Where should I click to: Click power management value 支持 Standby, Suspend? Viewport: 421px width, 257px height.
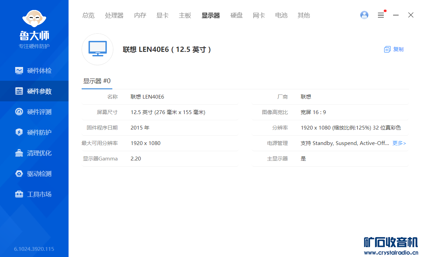[x=345, y=143]
